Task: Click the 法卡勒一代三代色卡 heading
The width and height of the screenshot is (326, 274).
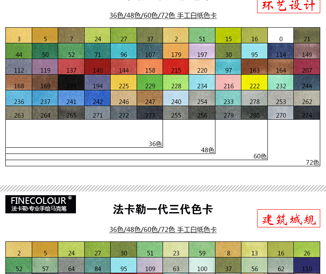Action: [x=163, y=209]
